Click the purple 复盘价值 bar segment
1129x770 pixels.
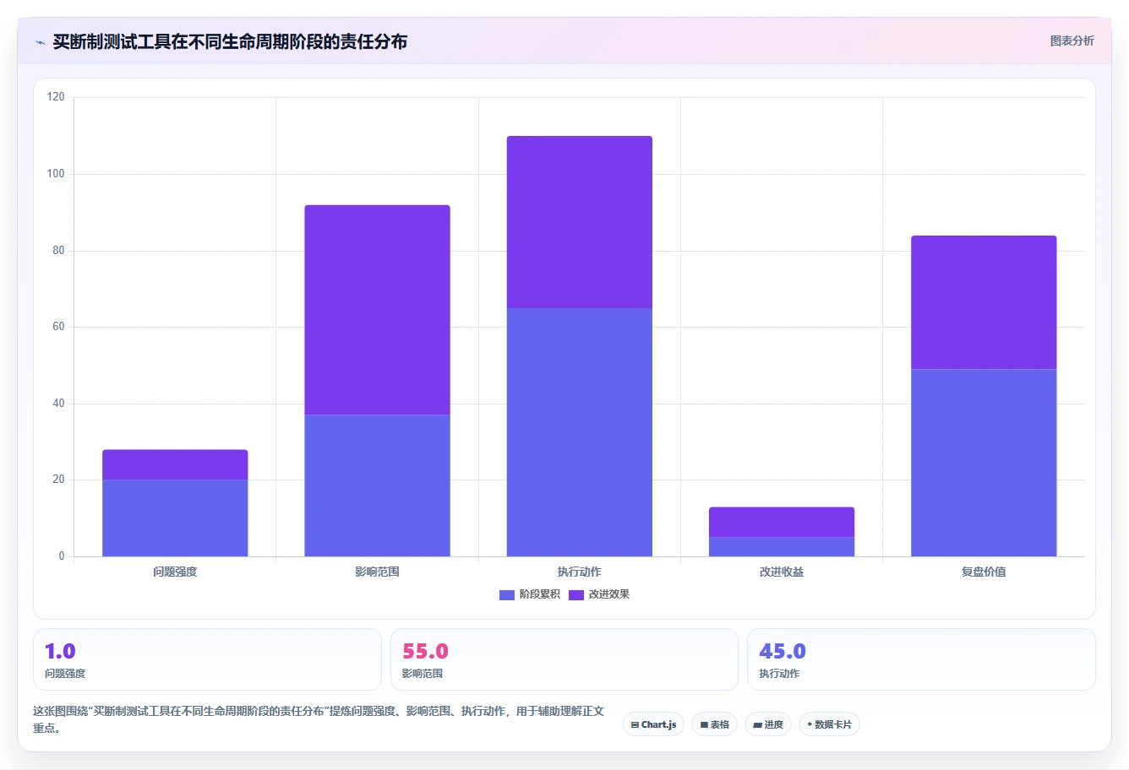(x=984, y=302)
